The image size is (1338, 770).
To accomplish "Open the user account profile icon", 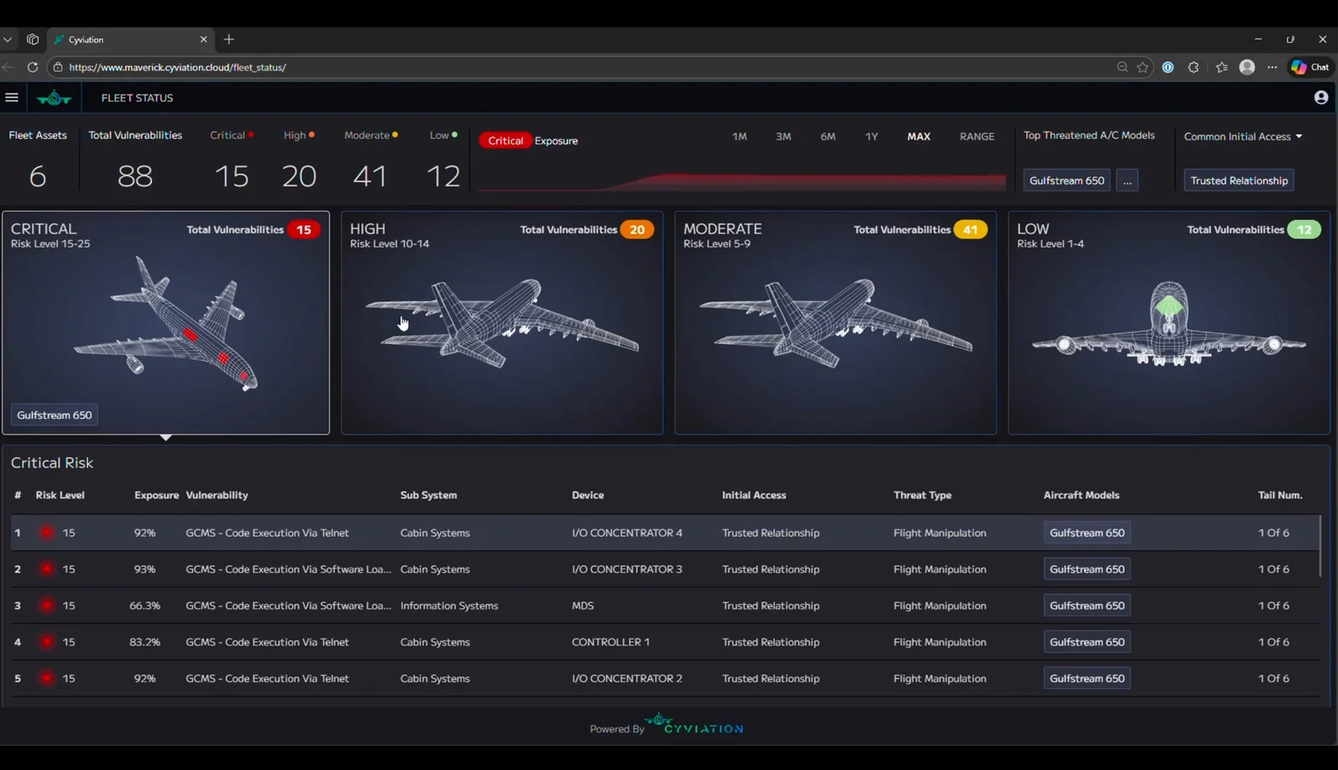I will point(1321,98).
